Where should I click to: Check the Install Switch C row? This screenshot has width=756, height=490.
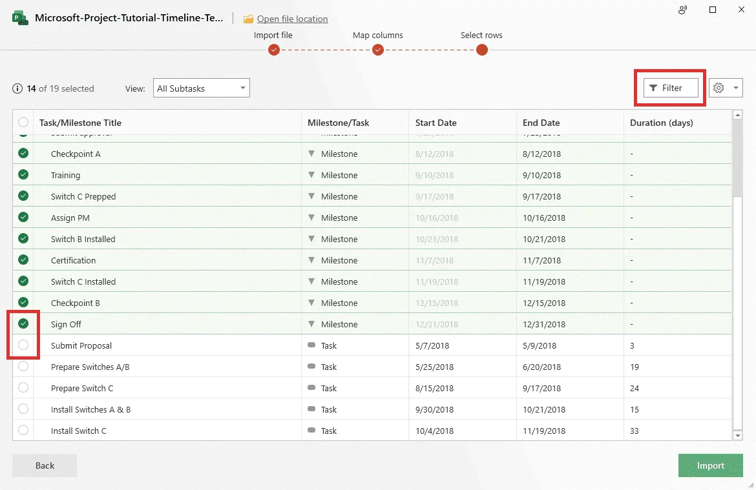click(x=23, y=430)
